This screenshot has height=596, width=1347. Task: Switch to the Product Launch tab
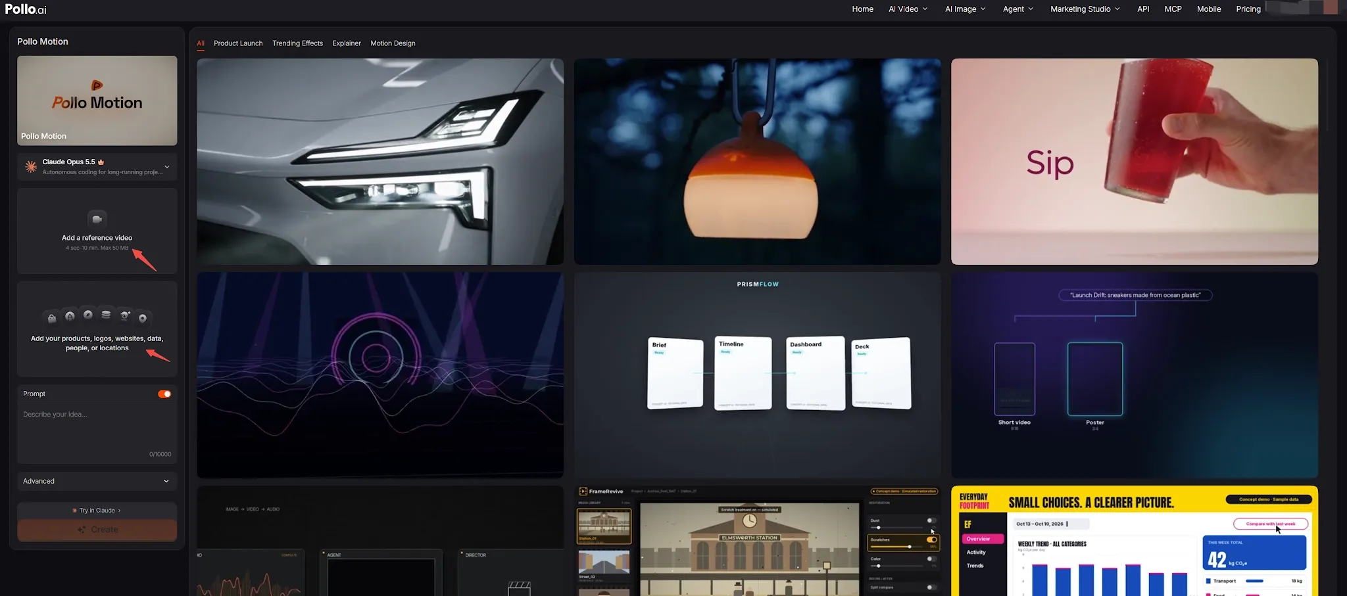coord(238,43)
